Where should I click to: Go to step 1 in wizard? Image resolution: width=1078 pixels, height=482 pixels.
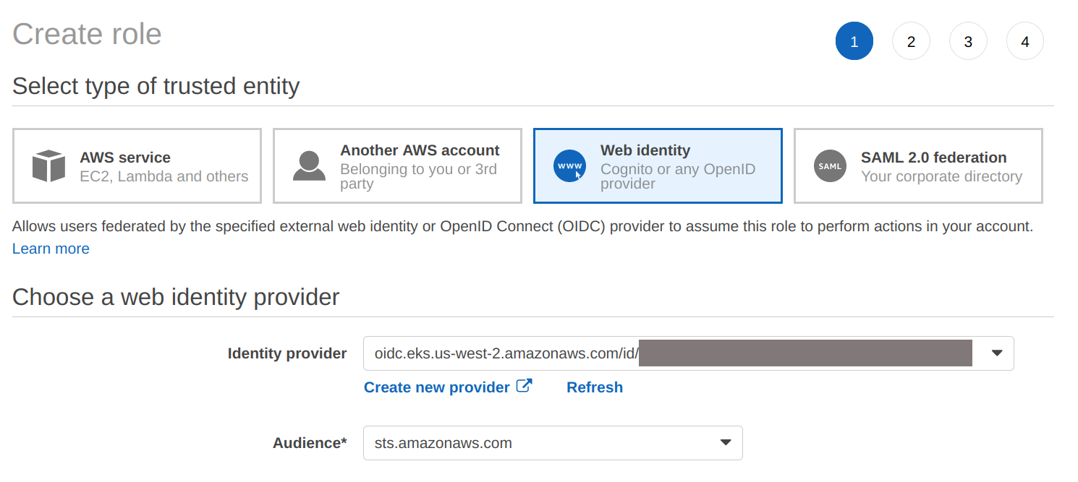click(854, 41)
